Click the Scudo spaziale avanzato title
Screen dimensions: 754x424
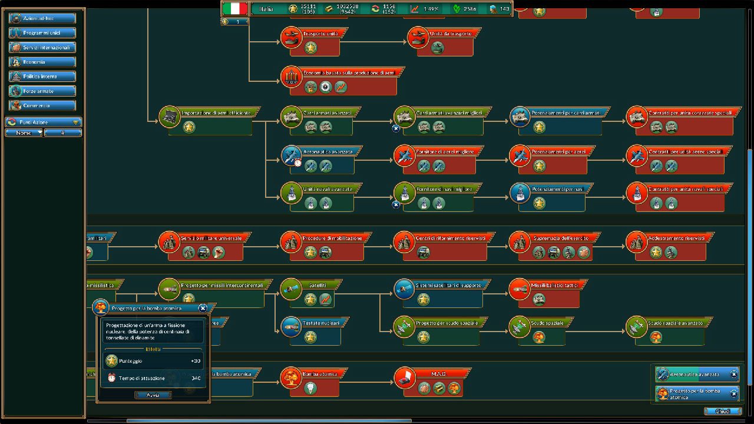point(675,323)
